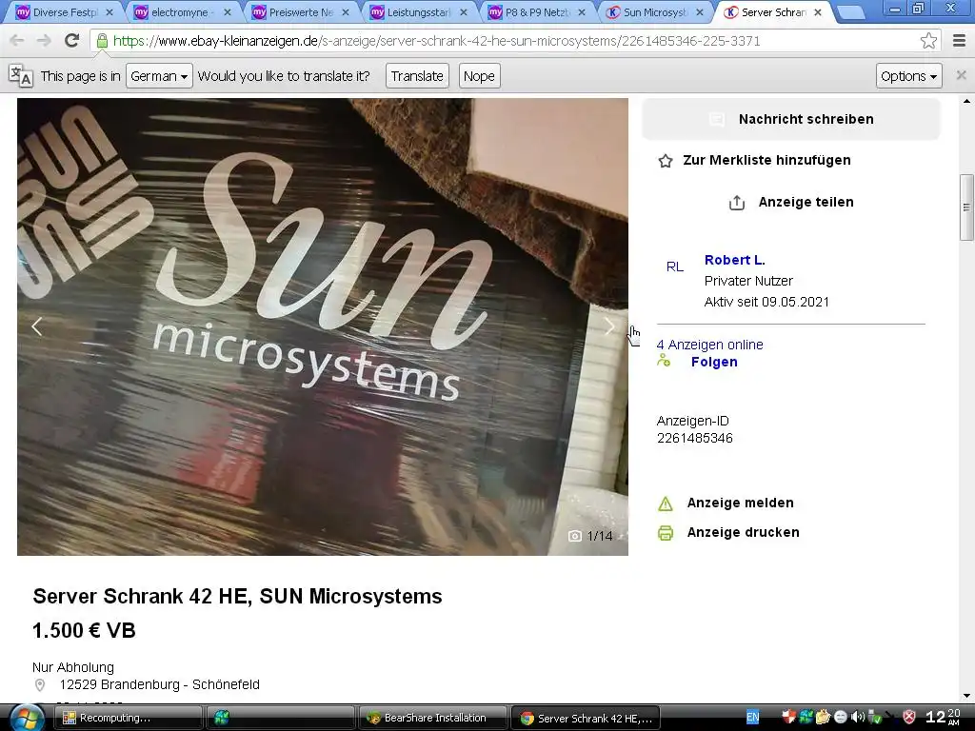
Task: Switch to Preiswerte Ne tab
Action: (x=301, y=11)
